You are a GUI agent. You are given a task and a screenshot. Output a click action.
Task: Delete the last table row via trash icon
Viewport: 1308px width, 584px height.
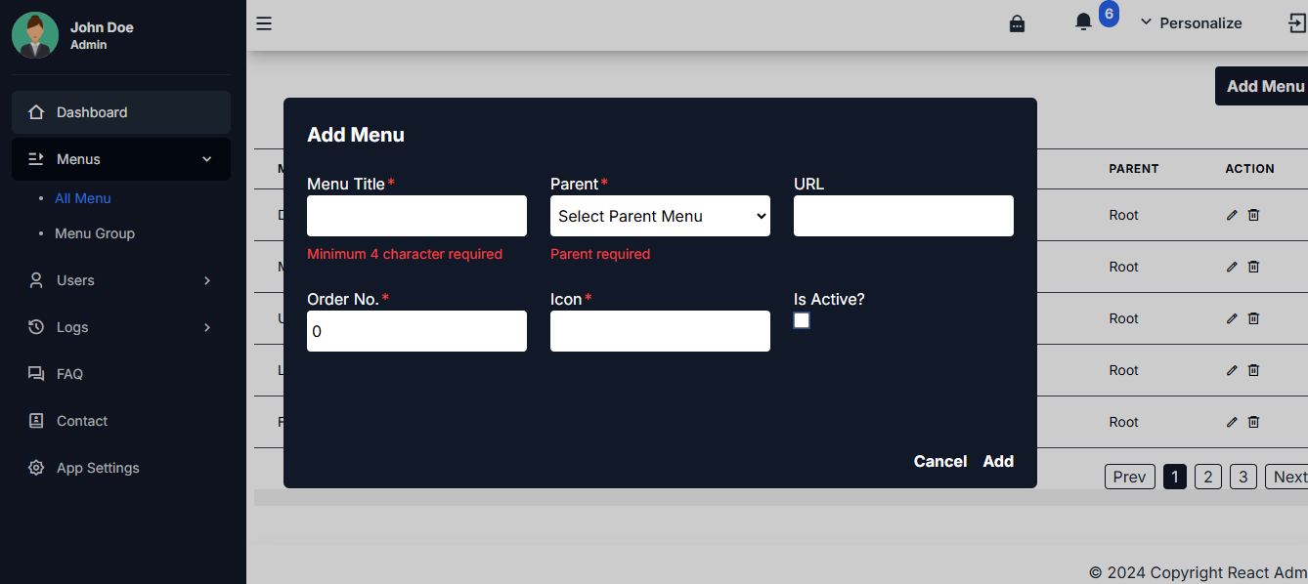tap(1253, 421)
